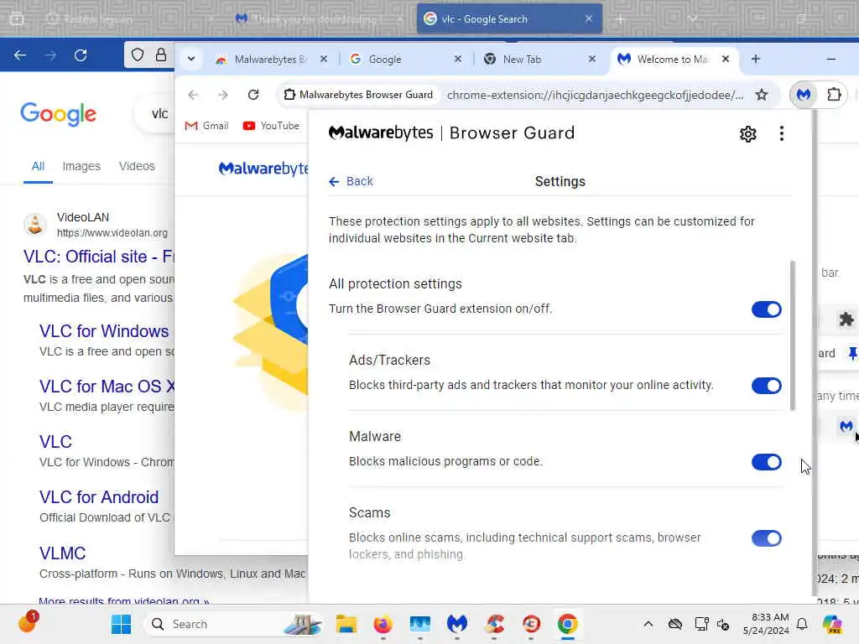This screenshot has width=859, height=644.
Task: Click the clock and date in taskbar
Action: (x=766, y=624)
